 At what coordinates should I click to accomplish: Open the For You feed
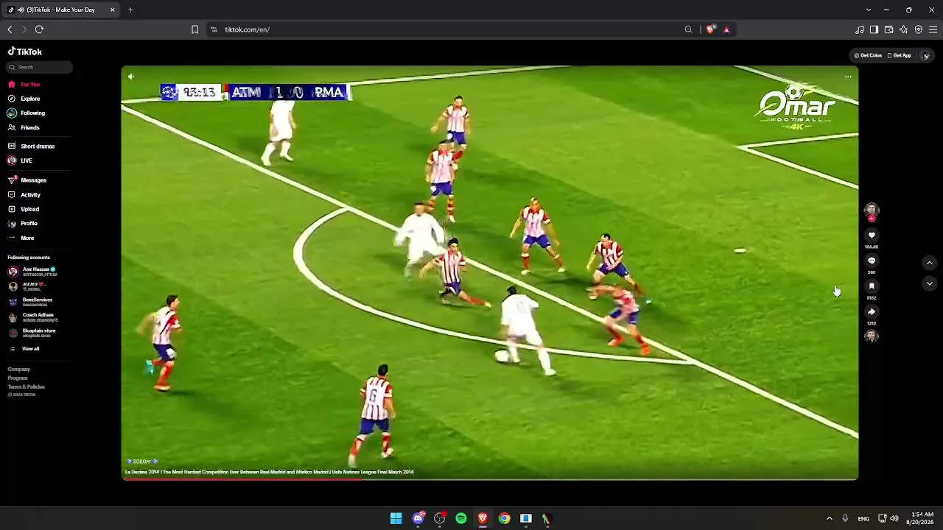(24, 84)
